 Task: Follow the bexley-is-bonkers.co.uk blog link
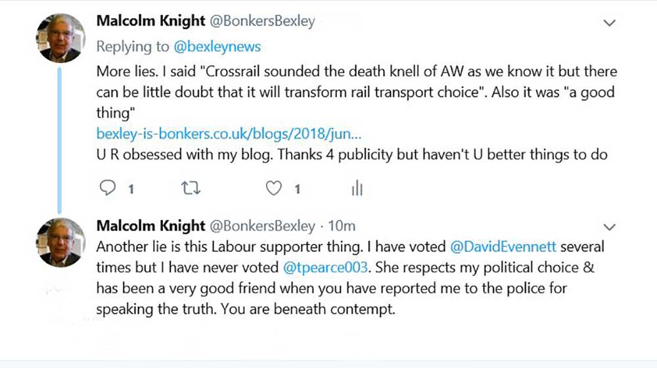point(229,133)
